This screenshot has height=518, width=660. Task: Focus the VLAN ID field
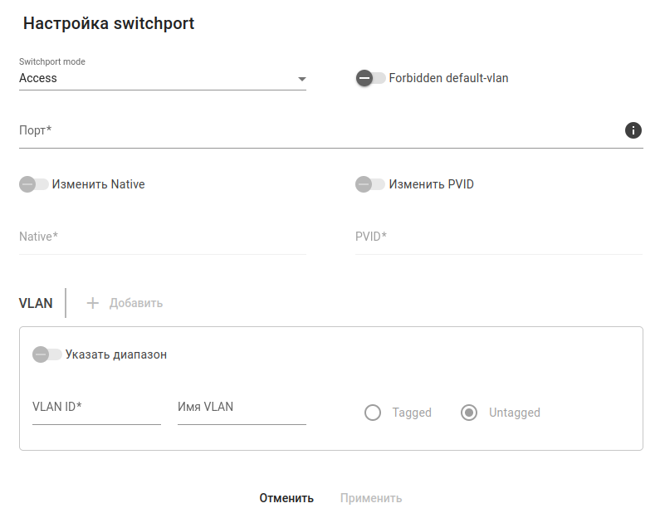tap(95, 408)
